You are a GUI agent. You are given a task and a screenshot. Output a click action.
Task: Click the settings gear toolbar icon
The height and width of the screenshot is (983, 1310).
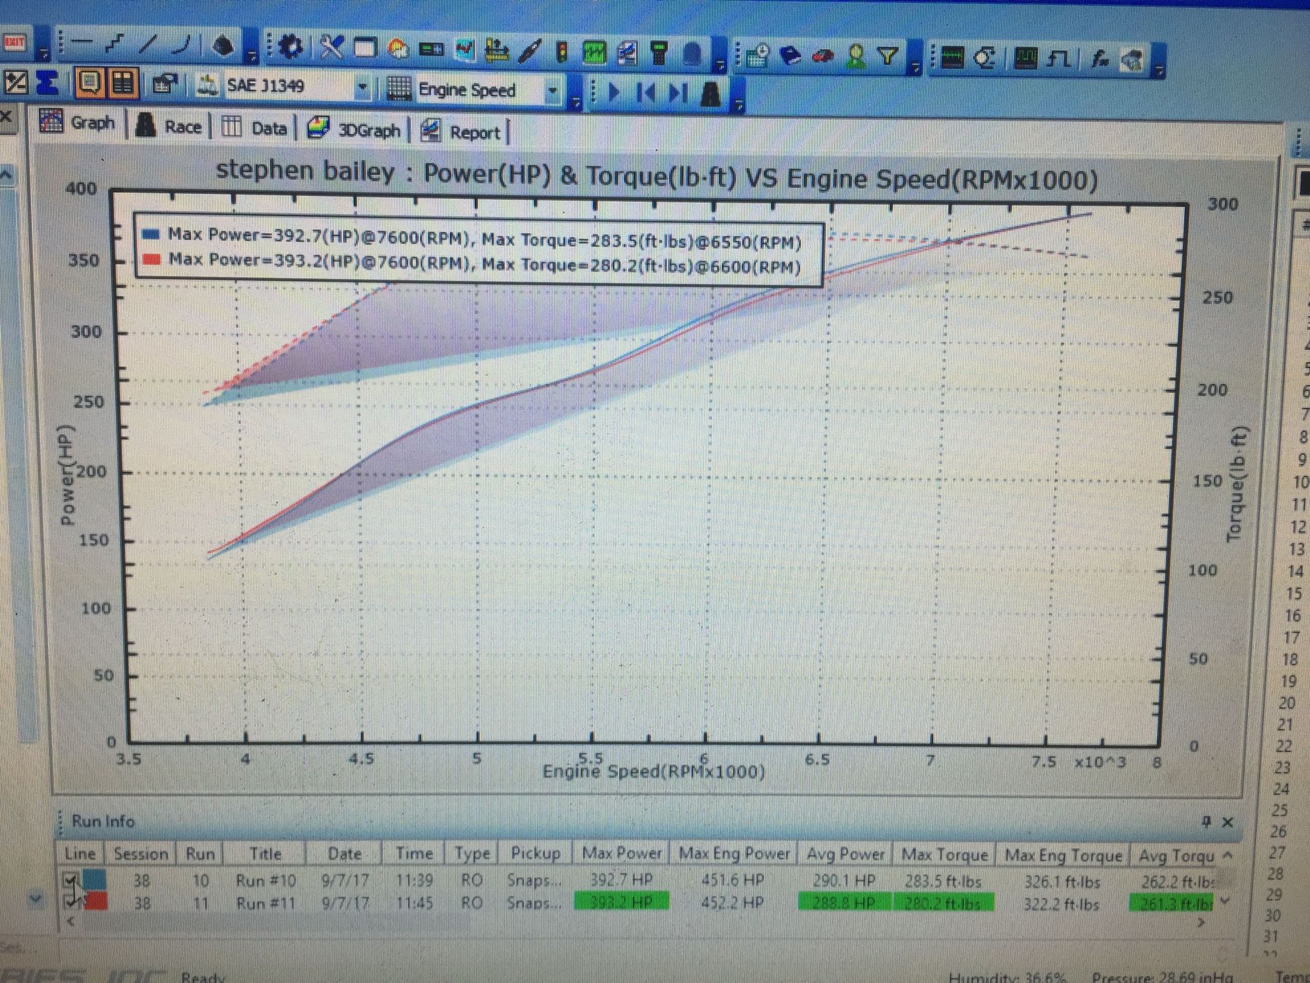click(290, 47)
